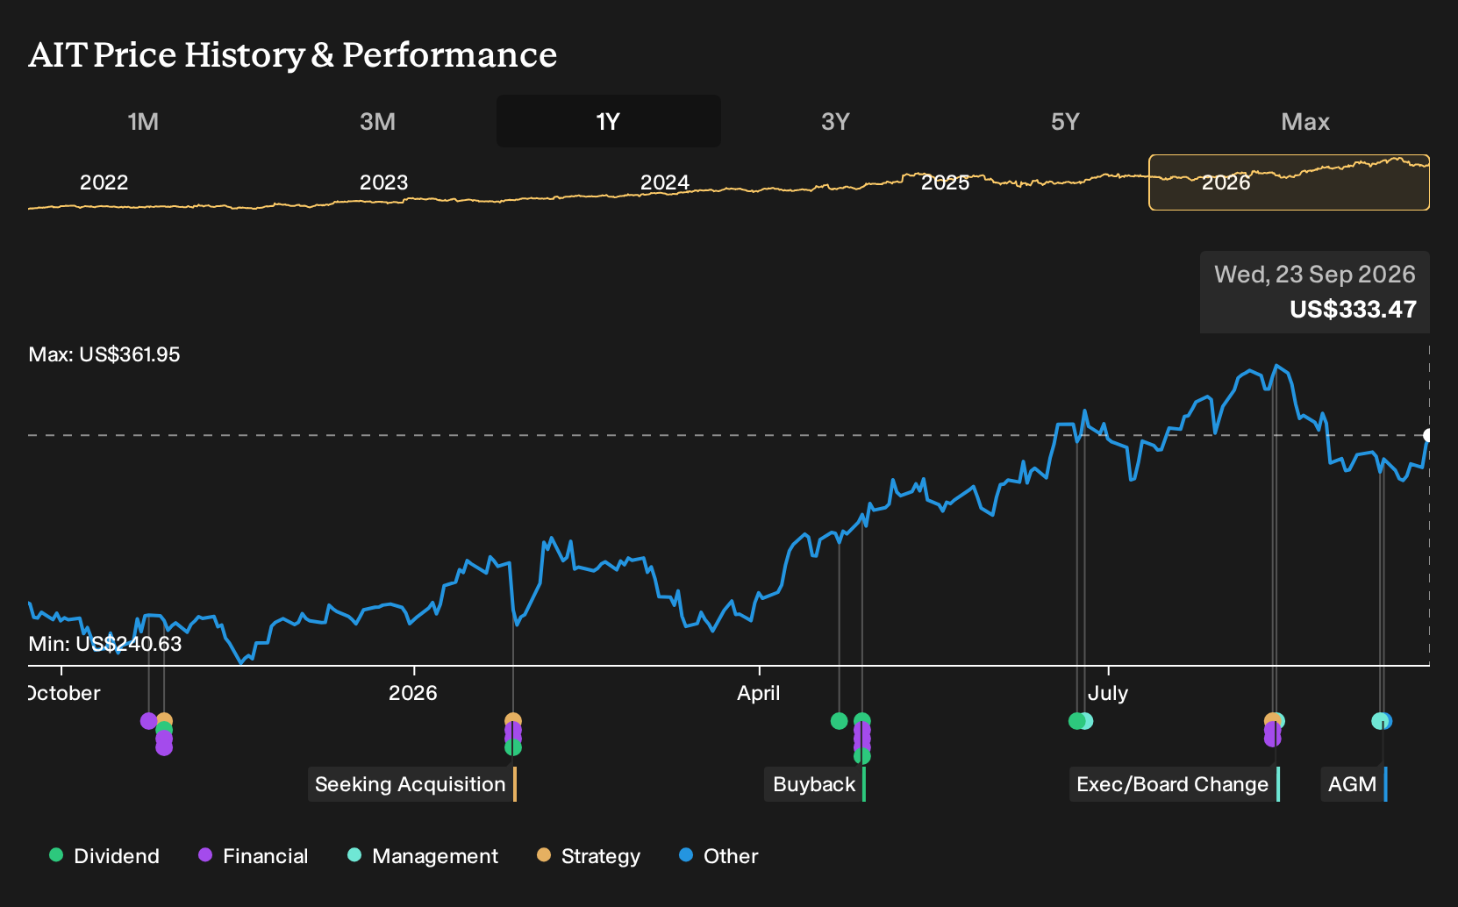This screenshot has width=1458, height=907.
Task: Select orange Strategy marker above Seeking Acquisition
Action: tap(513, 720)
